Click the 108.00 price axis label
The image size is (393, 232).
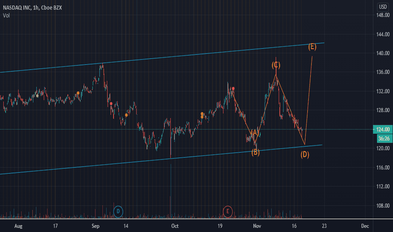click(383, 206)
